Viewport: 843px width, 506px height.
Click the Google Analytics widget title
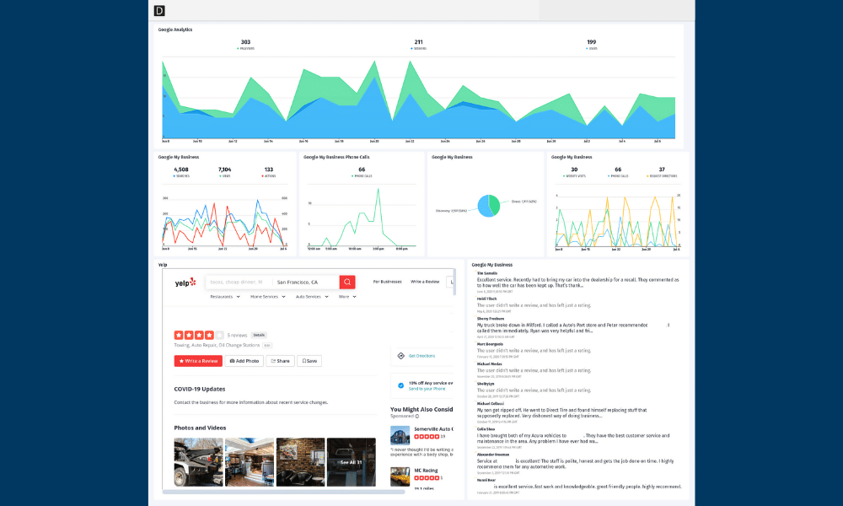click(x=175, y=30)
